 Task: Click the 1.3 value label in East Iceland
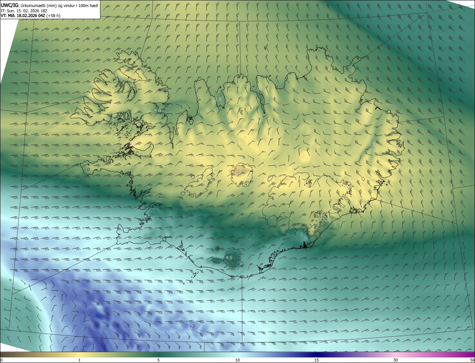point(366,117)
